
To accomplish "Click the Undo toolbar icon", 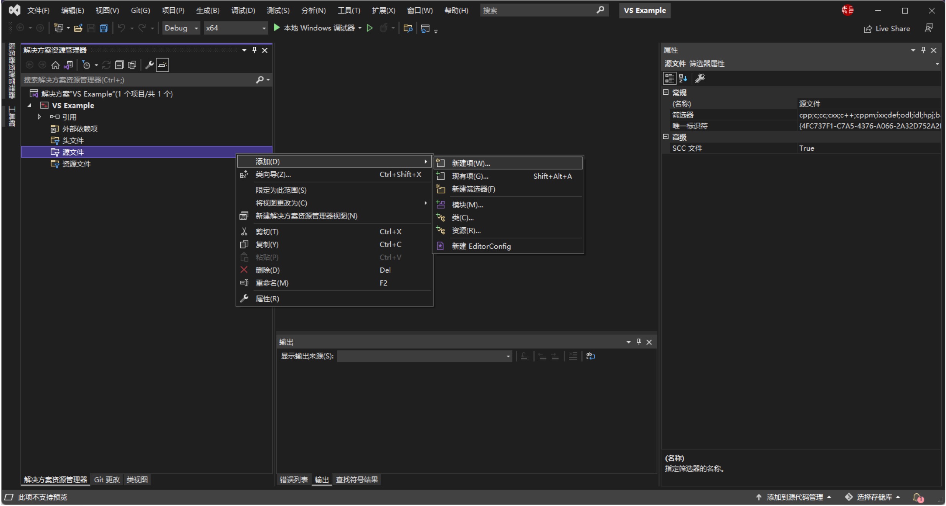I will coord(122,28).
